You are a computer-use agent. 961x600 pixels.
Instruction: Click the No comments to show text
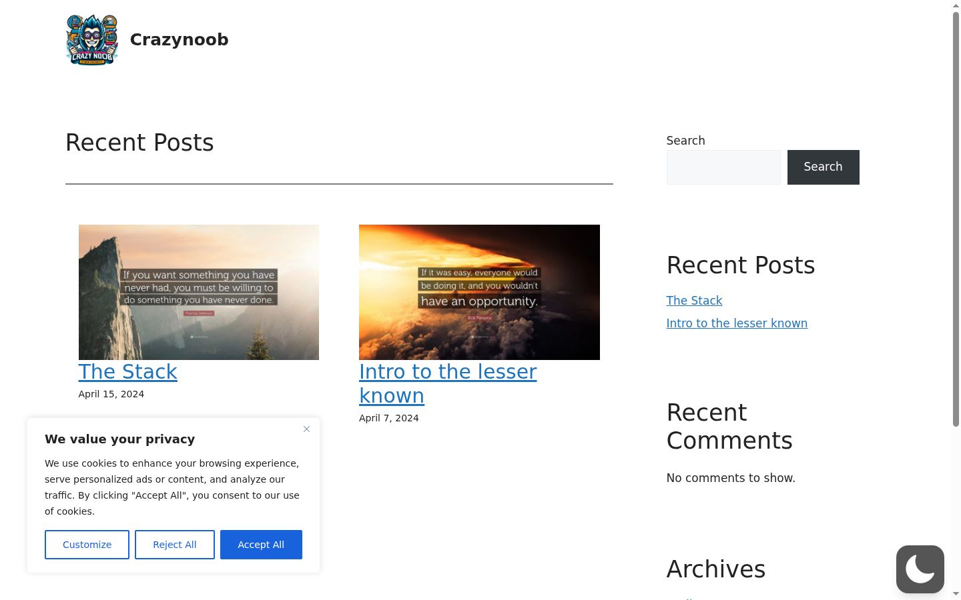click(x=731, y=478)
